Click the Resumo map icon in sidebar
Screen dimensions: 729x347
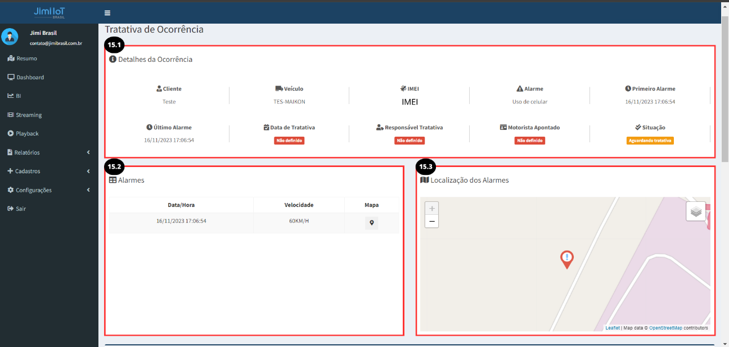[x=11, y=58]
